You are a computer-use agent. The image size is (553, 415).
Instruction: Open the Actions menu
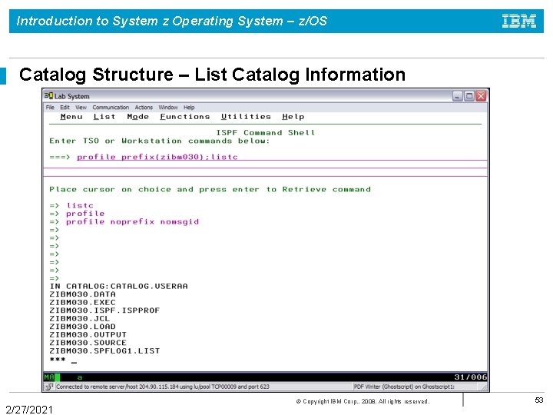(144, 108)
